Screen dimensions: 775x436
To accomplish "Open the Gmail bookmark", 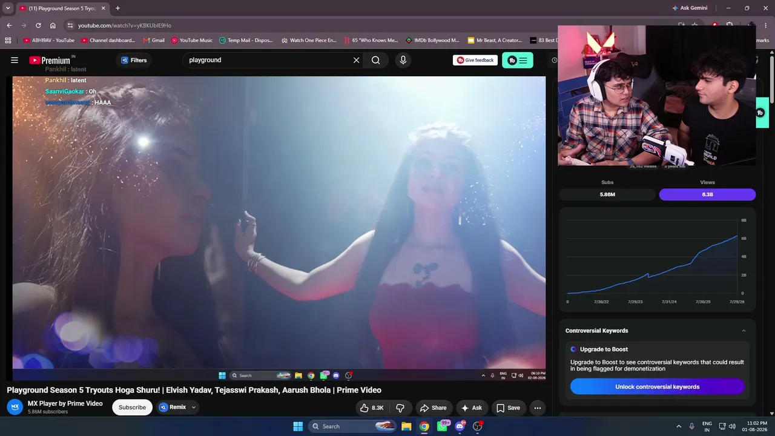I will [154, 41].
